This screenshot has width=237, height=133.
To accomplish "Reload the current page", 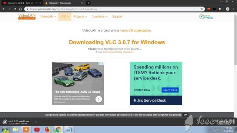I will [x=15, y=9].
